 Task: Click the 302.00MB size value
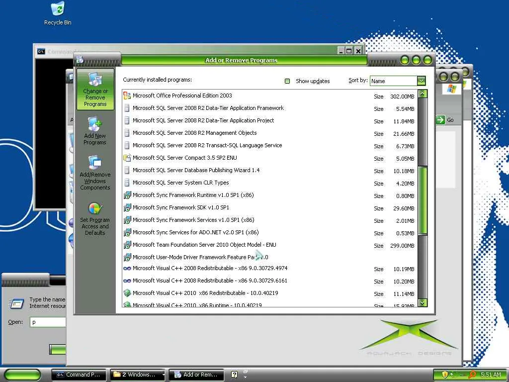tap(402, 96)
